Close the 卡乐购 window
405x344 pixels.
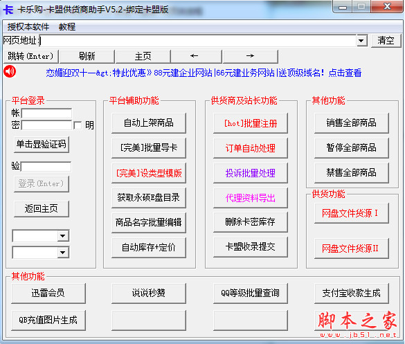[387, 7]
